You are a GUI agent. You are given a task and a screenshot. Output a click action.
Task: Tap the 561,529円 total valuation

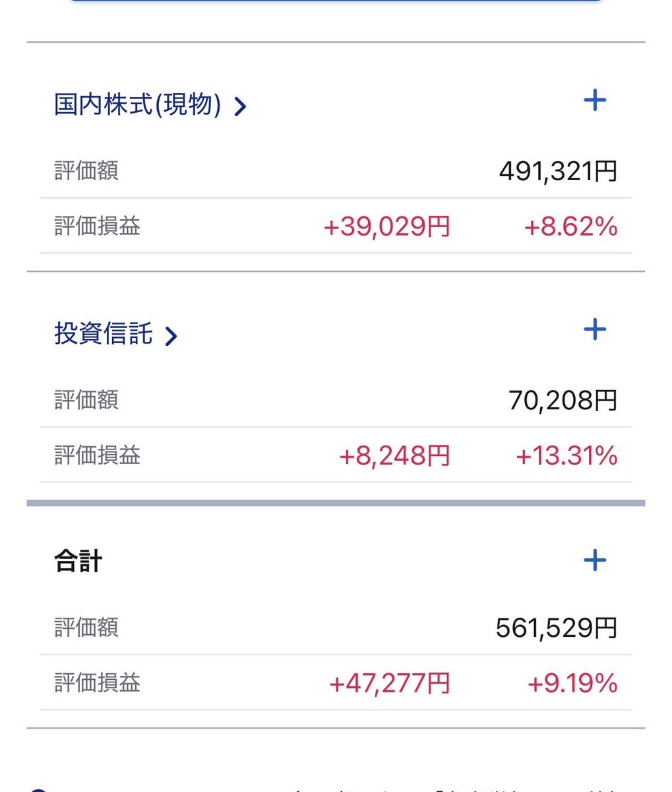[556, 628]
